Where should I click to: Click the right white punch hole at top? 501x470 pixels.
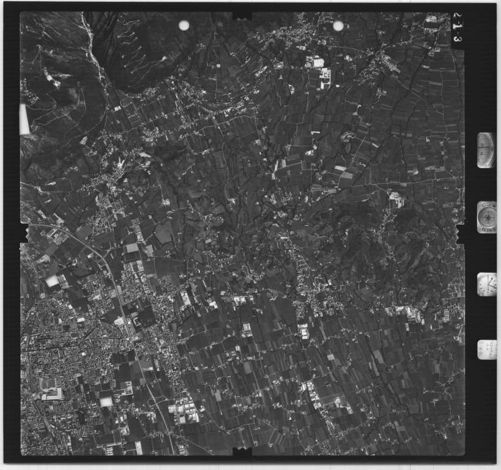pyautogui.click(x=338, y=26)
